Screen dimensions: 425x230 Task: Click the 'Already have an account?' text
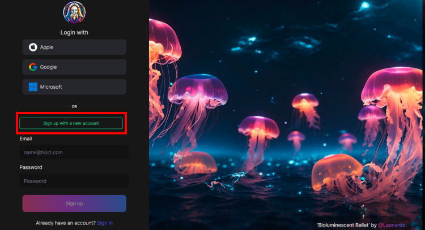65,223
